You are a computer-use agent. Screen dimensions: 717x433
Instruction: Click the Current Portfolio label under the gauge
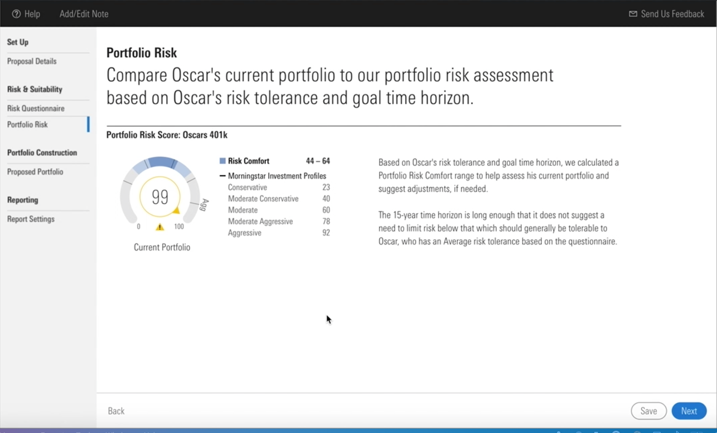click(x=162, y=247)
